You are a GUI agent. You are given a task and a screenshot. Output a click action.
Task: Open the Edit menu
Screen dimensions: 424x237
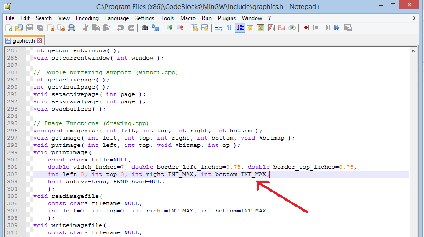pyautogui.click(x=25, y=18)
